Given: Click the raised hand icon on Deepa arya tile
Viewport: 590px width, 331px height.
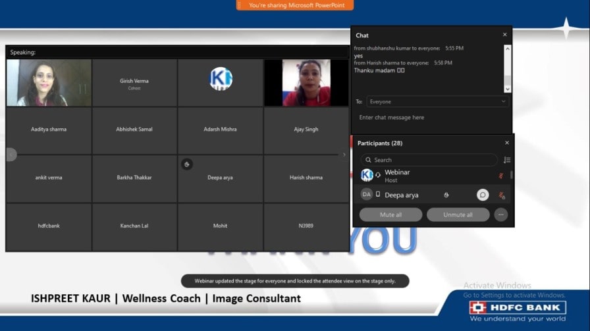Looking at the screenshot, I should click(x=187, y=164).
